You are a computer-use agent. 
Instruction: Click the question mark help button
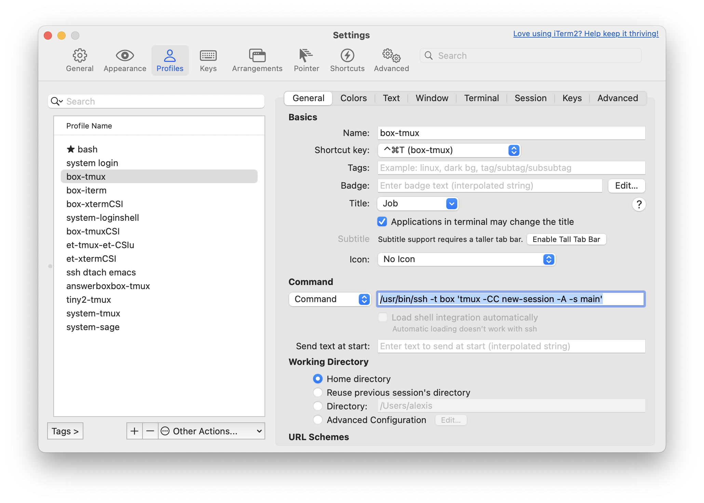tap(639, 204)
